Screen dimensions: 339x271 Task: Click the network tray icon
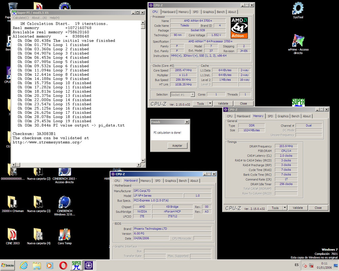point(311,266)
